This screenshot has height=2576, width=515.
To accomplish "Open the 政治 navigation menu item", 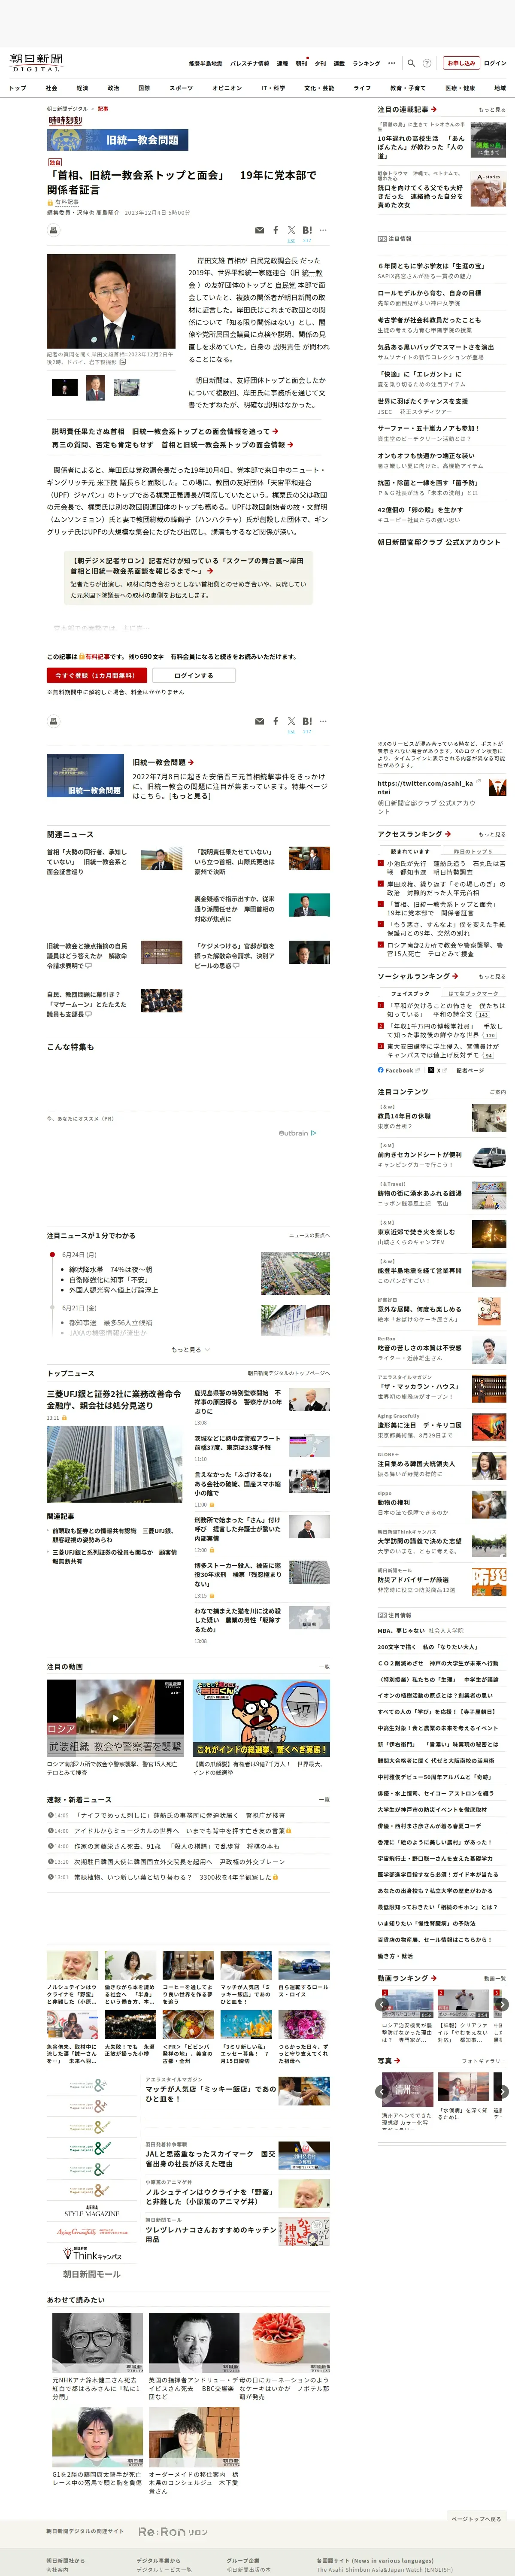I will pos(113,88).
